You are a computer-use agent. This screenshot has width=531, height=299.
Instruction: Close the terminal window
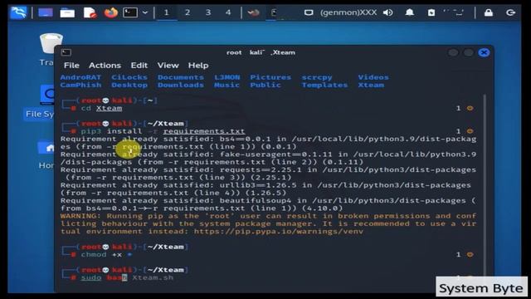[484, 52]
